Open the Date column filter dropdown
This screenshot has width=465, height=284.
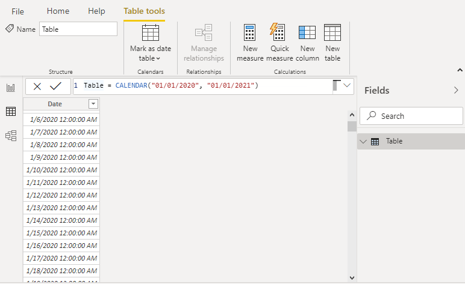pyautogui.click(x=93, y=104)
